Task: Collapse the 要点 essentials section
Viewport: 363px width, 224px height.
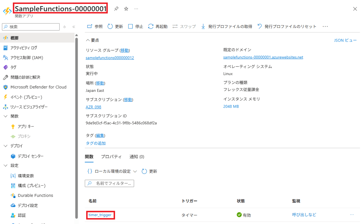Action: (88, 40)
